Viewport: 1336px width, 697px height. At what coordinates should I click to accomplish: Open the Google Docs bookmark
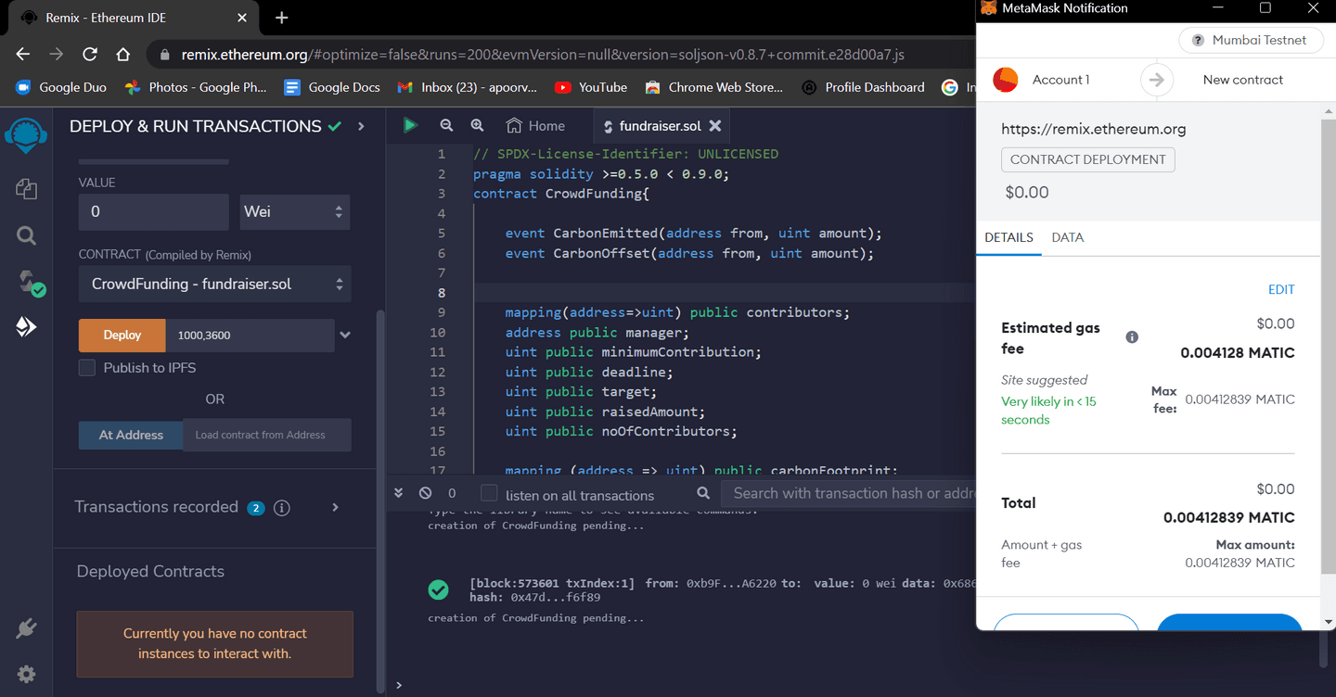pyautogui.click(x=332, y=87)
